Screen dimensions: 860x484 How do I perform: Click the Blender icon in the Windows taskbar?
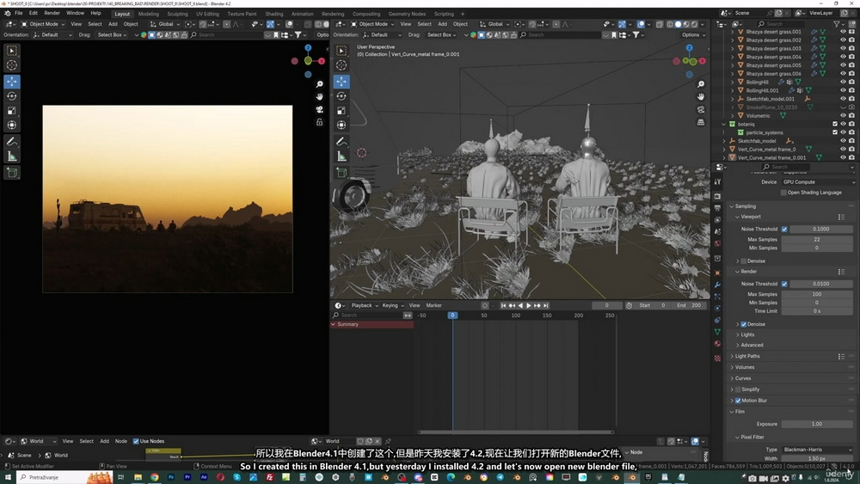coord(631,477)
